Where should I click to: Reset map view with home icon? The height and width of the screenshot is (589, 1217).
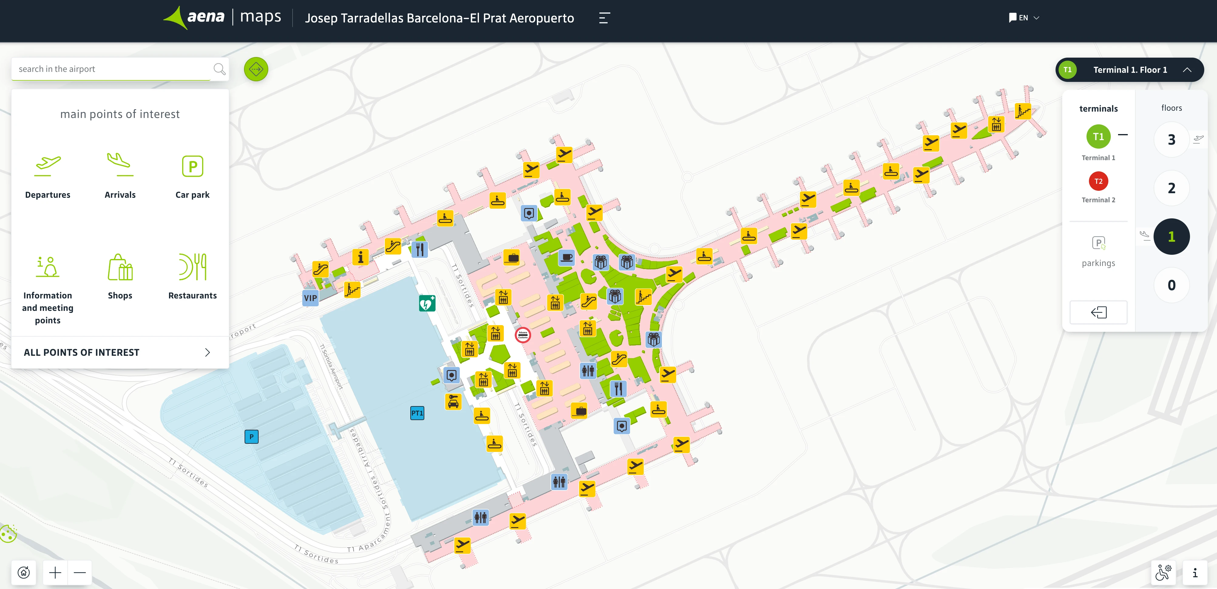pyautogui.click(x=24, y=573)
